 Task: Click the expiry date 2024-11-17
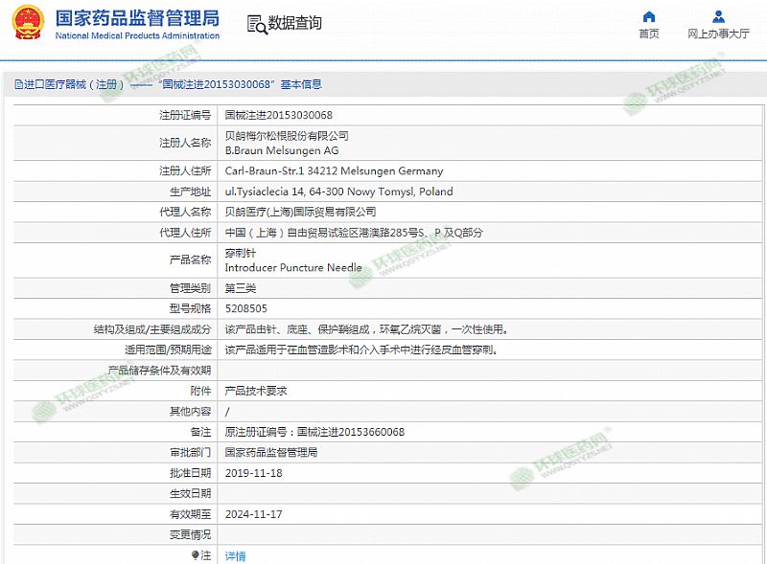pos(254,514)
